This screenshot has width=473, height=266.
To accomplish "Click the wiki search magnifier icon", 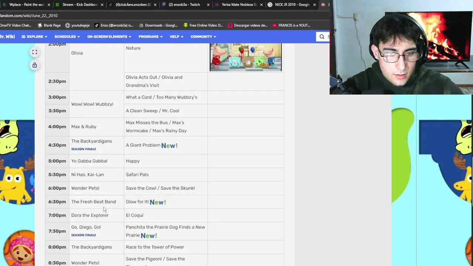I will 322,37.
